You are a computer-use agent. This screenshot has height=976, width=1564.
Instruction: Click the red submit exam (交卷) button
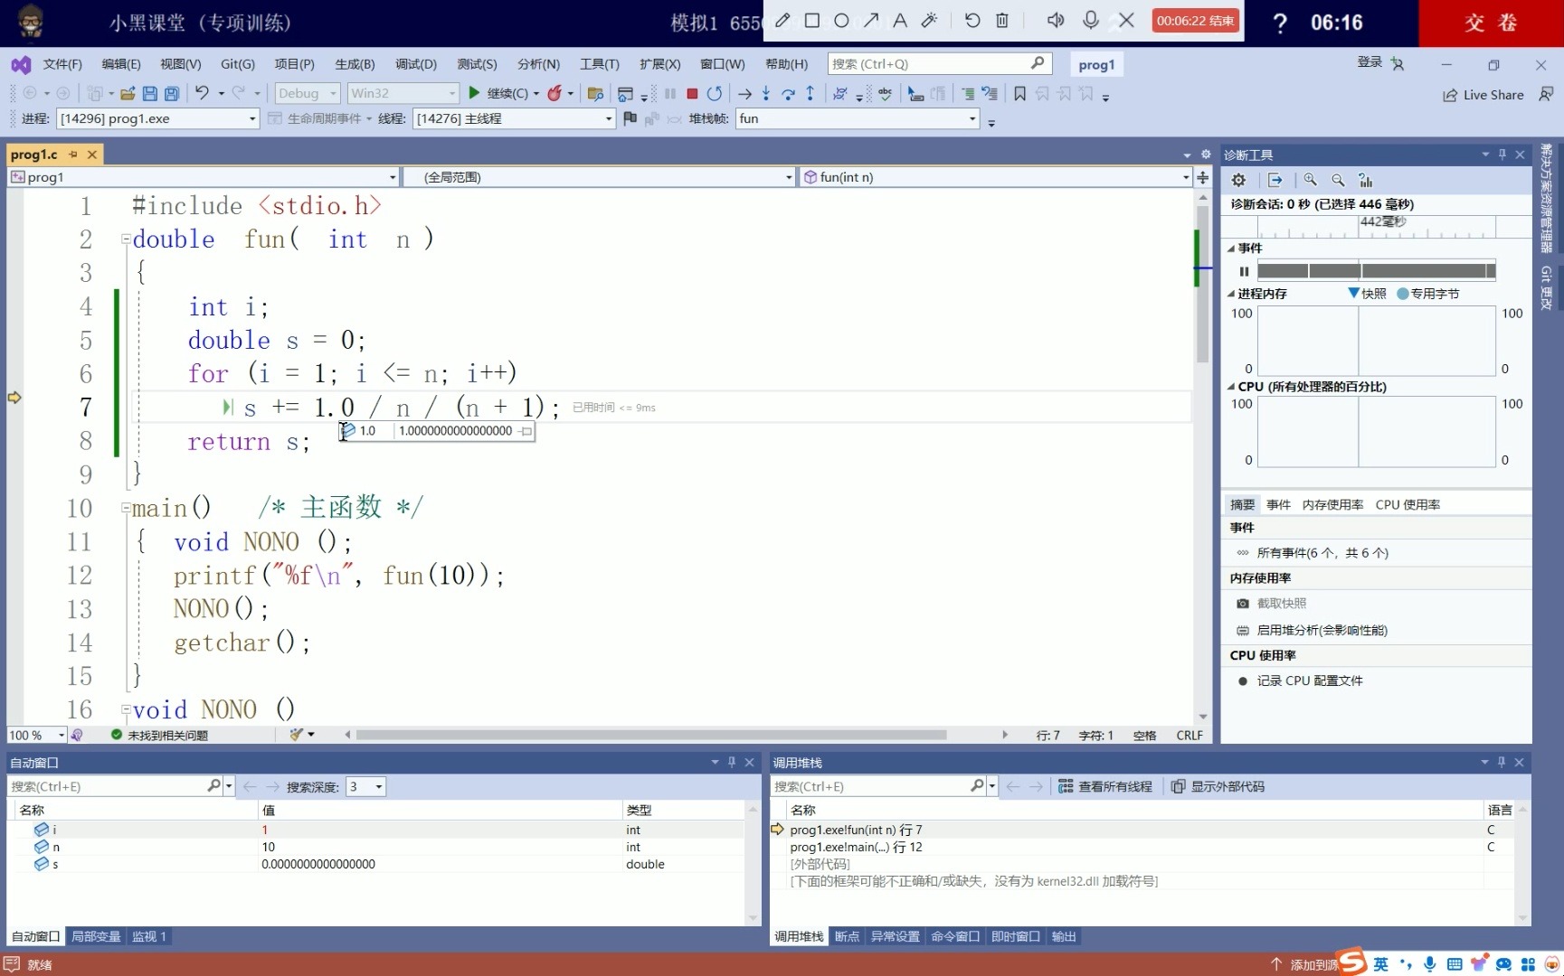click(x=1491, y=23)
